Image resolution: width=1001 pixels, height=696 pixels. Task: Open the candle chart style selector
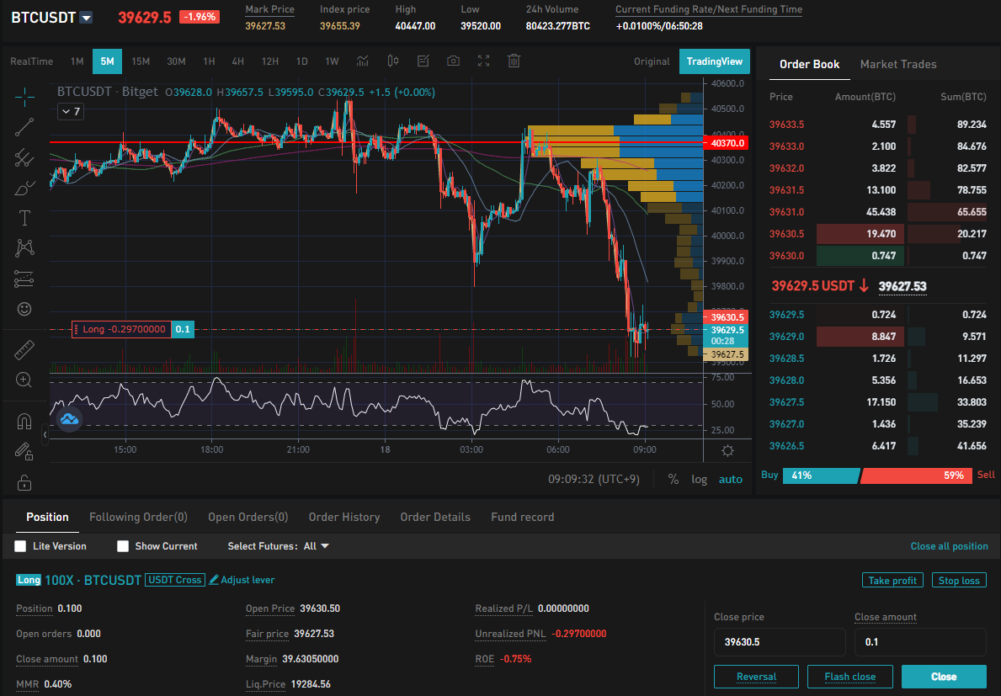(393, 61)
